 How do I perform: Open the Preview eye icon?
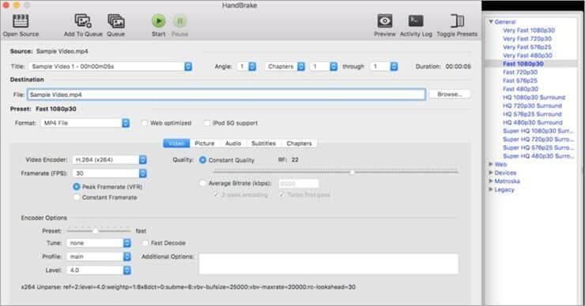[385, 21]
